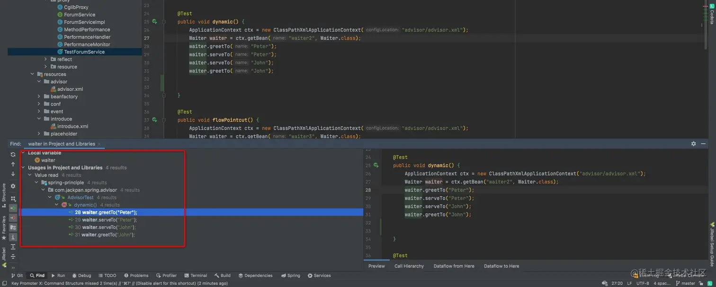
Task: Click UTF-8 encoding in status bar
Action: pos(643,283)
